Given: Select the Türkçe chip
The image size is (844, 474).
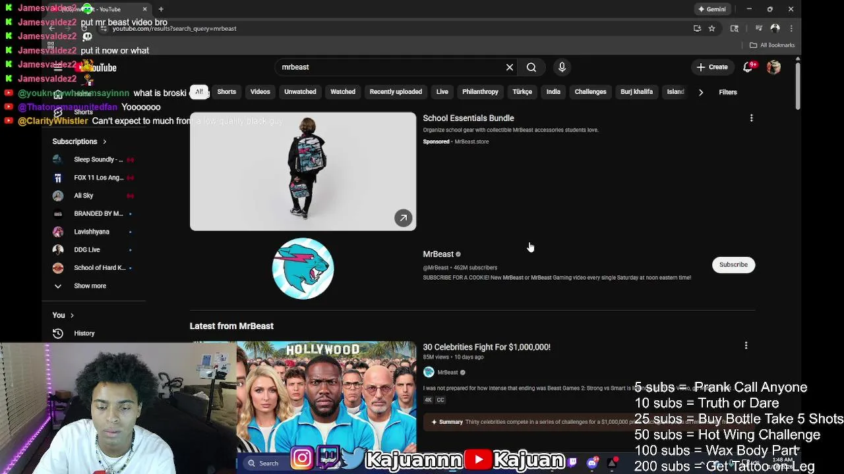Looking at the screenshot, I should (x=522, y=92).
